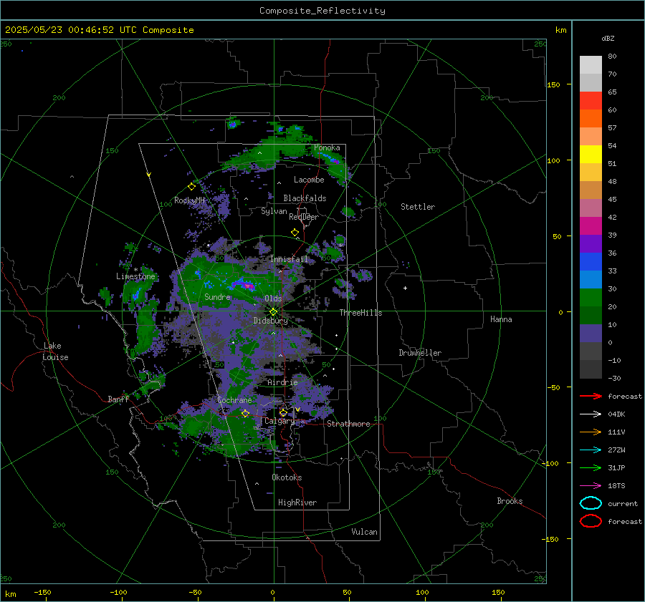This screenshot has width=645, height=602.
Task: Click the Vulcan city label
Action: [x=364, y=532]
